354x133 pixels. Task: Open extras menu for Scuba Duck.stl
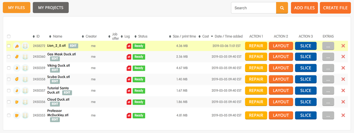coord(328,79)
